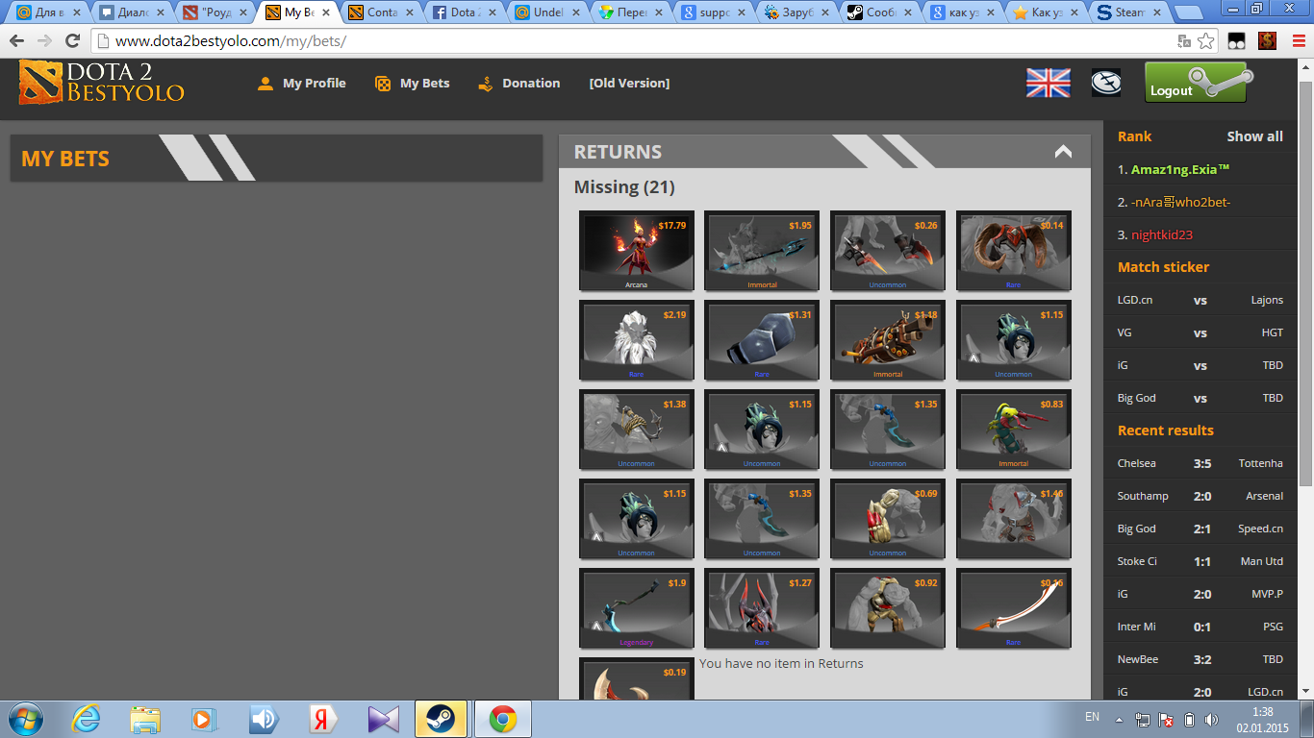Select the $0.83 Immortal item
Viewport: 1314px width, 738px height.
point(1014,430)
